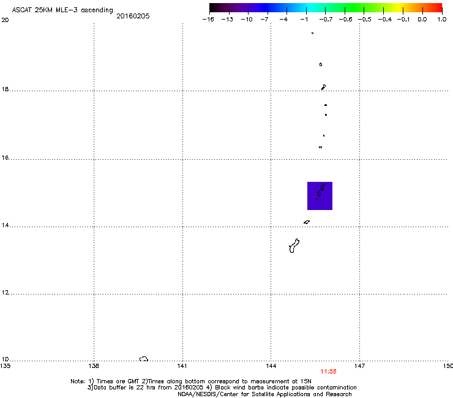Screen dimensions: 453x398
Task: Click the longitude label 141
Action: pos(182,366)
